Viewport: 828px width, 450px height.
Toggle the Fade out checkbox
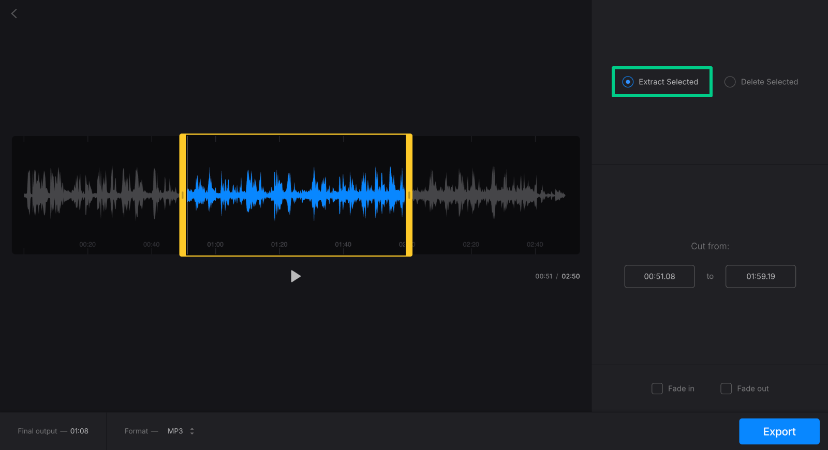click(x=726, y=388)
